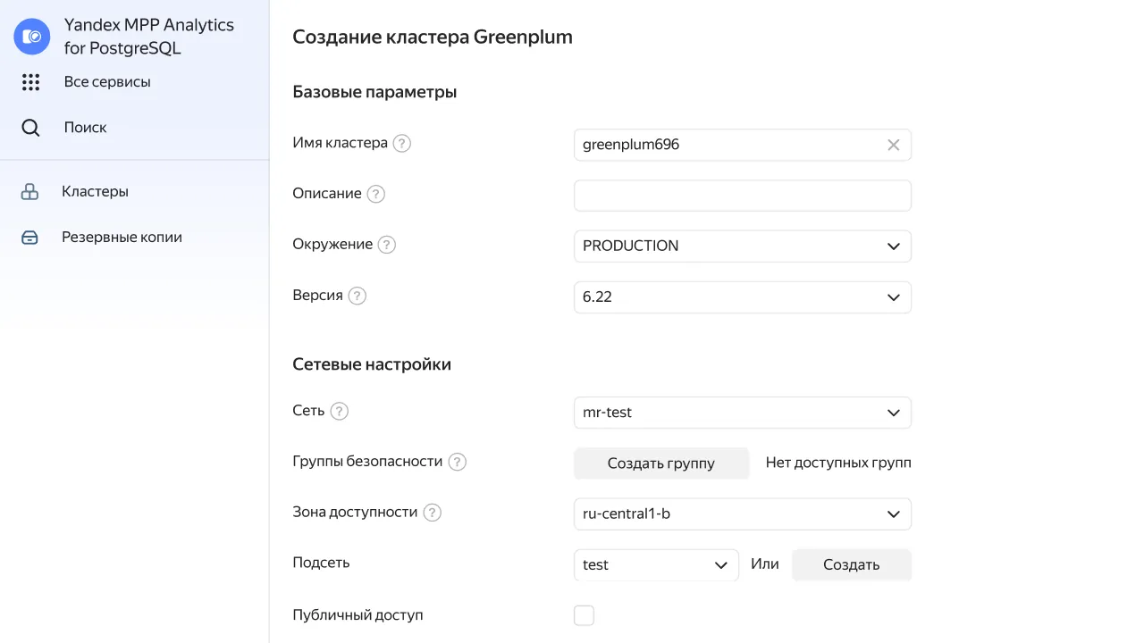The height and width of the screenshot is (643, 1144).
Task: Clear the cluster name input
Action: pyautogui.click(x=893, y=145)
